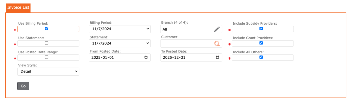Check the Use Posted Date Range box

pos(46,57)
